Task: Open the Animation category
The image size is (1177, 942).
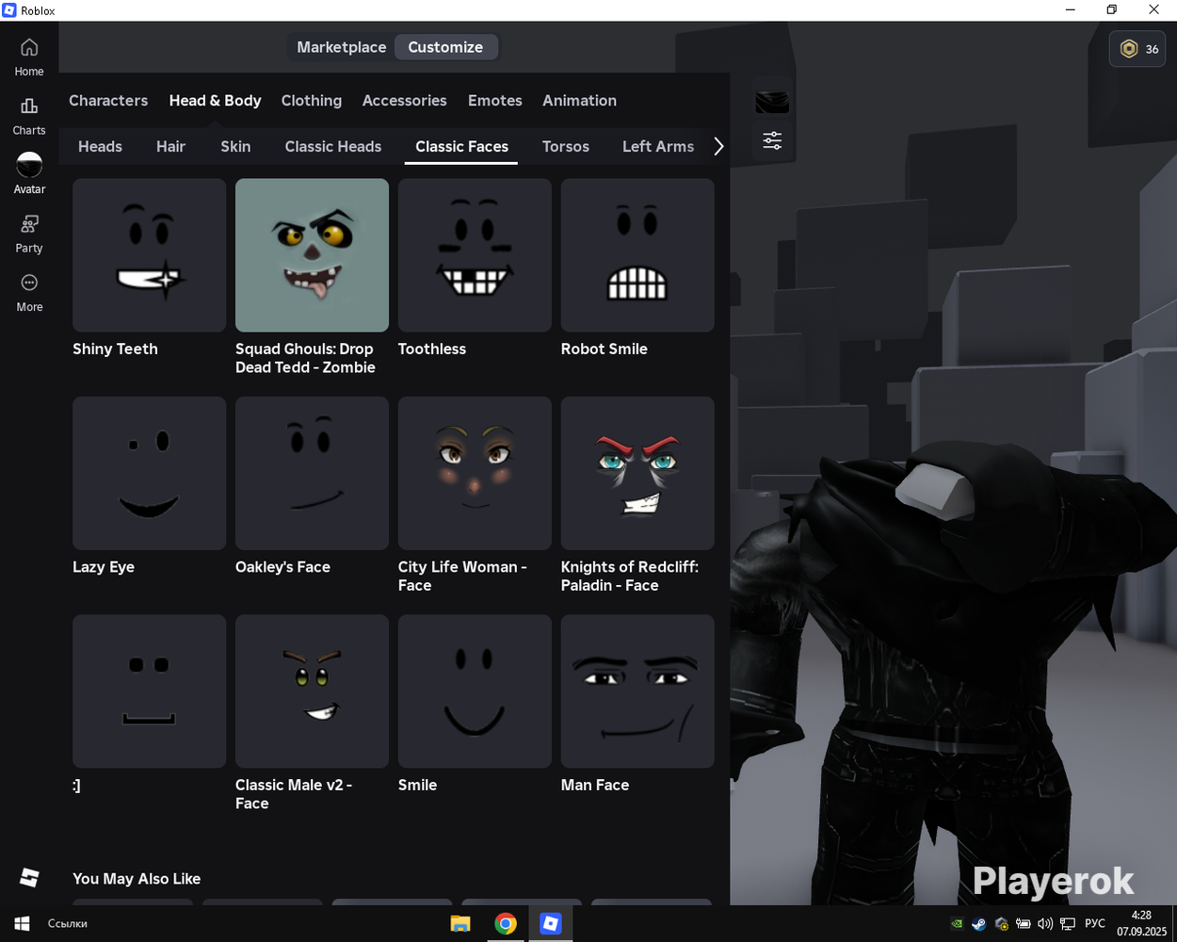Action: coord(579,100)
